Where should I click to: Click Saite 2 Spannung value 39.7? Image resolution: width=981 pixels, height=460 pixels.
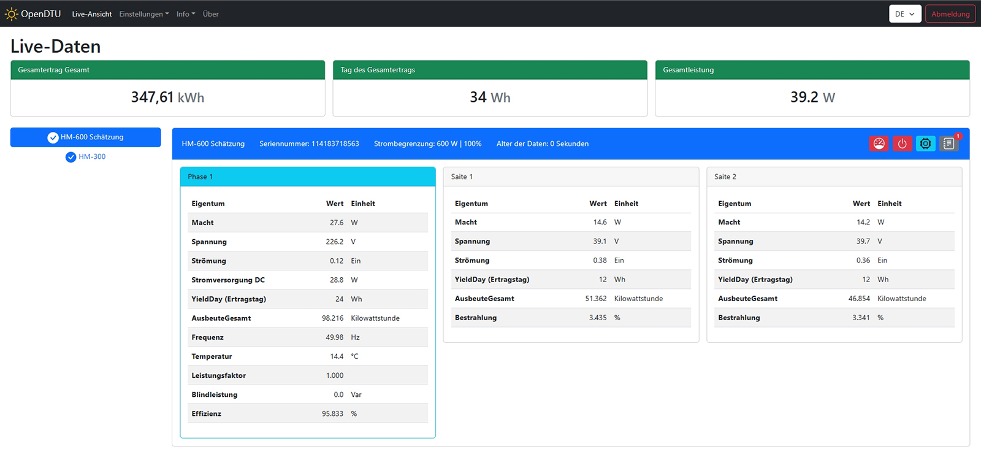coord(863,241)
